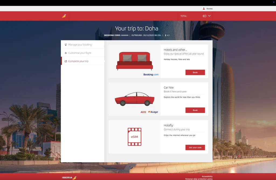
Task: Click the Holafly heading
Action: [x=168, y=125]
